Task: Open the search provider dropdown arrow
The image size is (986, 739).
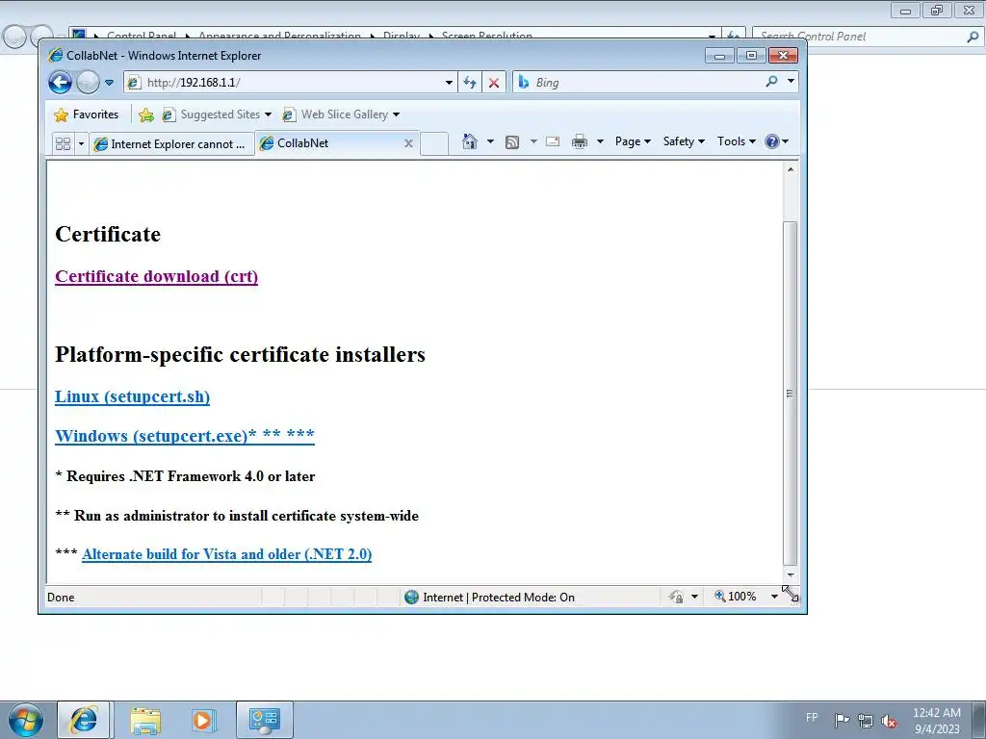Action: 791,81
